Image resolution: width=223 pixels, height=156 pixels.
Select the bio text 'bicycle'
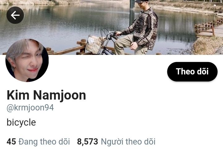[x=21, y=123]
